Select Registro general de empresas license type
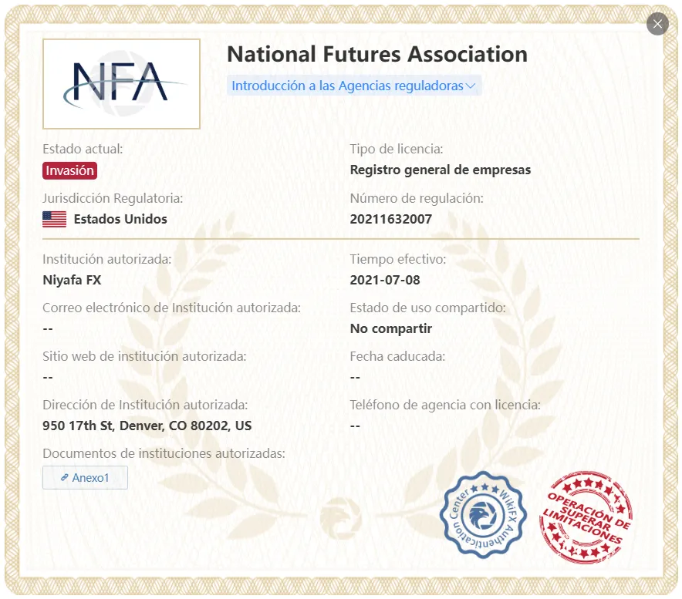Viewport: 682px width, 599px height. coord(441,170)
